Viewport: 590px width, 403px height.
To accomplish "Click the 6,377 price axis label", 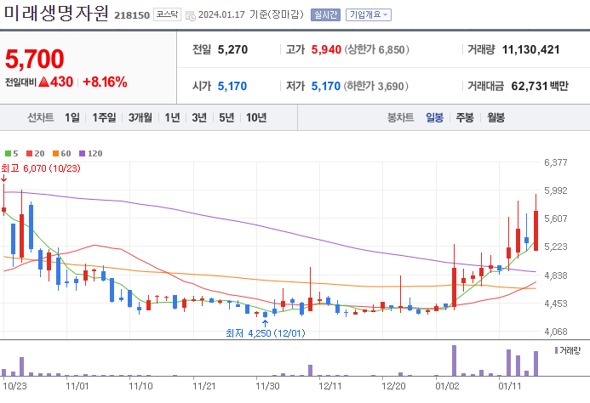I will 555,162.
